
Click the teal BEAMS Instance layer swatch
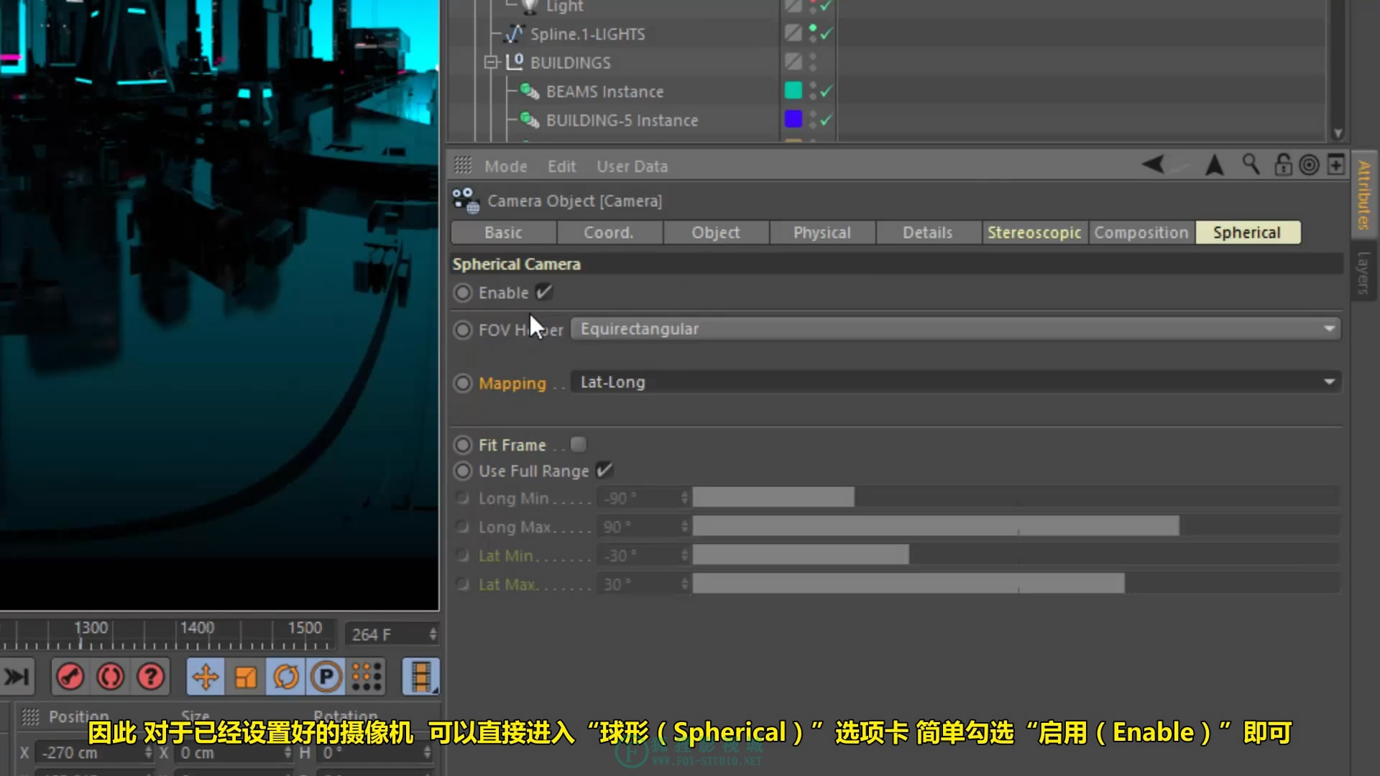point(793,90)
